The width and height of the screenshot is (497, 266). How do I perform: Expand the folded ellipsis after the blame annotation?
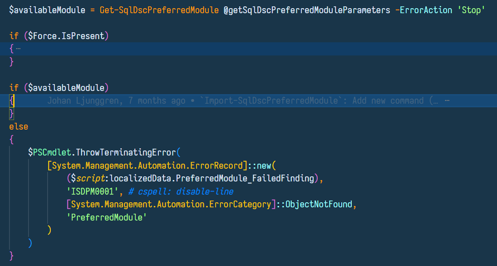[447, 100]
